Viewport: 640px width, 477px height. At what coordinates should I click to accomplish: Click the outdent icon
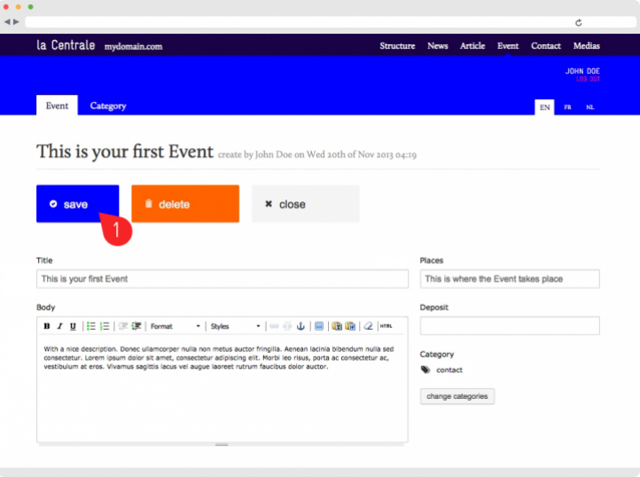[123, 326]
